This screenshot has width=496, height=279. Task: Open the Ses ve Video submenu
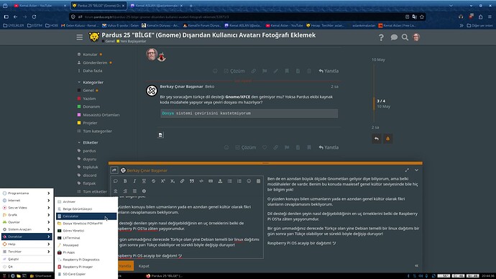tap(27, 208)
